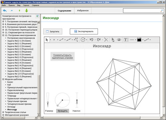Screen dimensions: 166x120
Task: Redo the construction step
Action: 99,40
